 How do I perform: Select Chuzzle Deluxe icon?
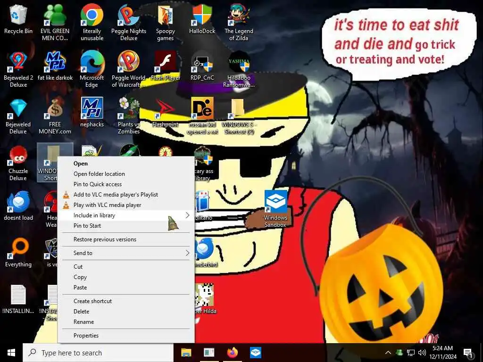pos(18,163)
